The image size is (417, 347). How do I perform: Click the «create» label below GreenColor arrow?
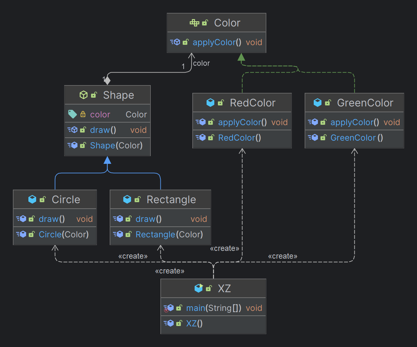tap(283, 256)
